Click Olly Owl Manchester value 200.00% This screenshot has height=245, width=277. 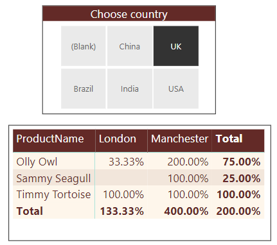188,162
